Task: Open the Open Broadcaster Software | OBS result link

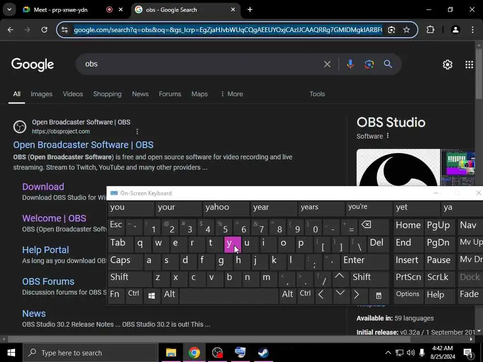Action: pos(83,145)
